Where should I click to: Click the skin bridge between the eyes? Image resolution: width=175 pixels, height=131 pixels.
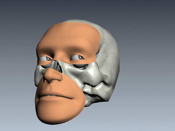click(60, 57)
